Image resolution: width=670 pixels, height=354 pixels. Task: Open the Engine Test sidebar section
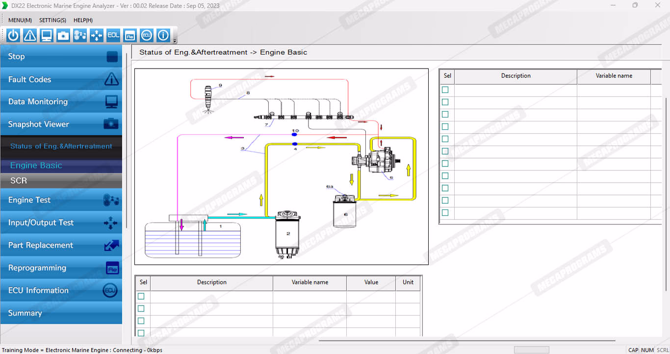click(61, 200)
